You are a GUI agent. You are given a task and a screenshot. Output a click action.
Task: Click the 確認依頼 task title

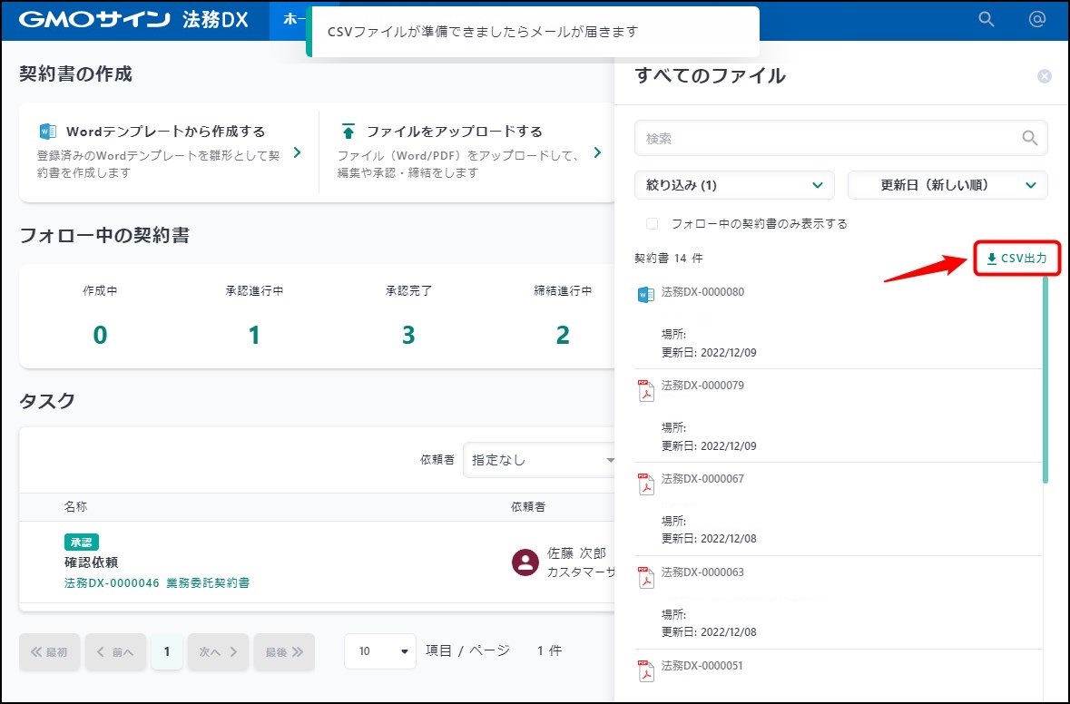tap(91, 562)
